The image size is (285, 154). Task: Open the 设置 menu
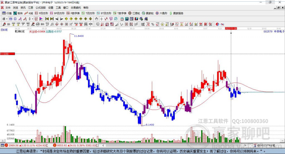[x=51, y=8]
